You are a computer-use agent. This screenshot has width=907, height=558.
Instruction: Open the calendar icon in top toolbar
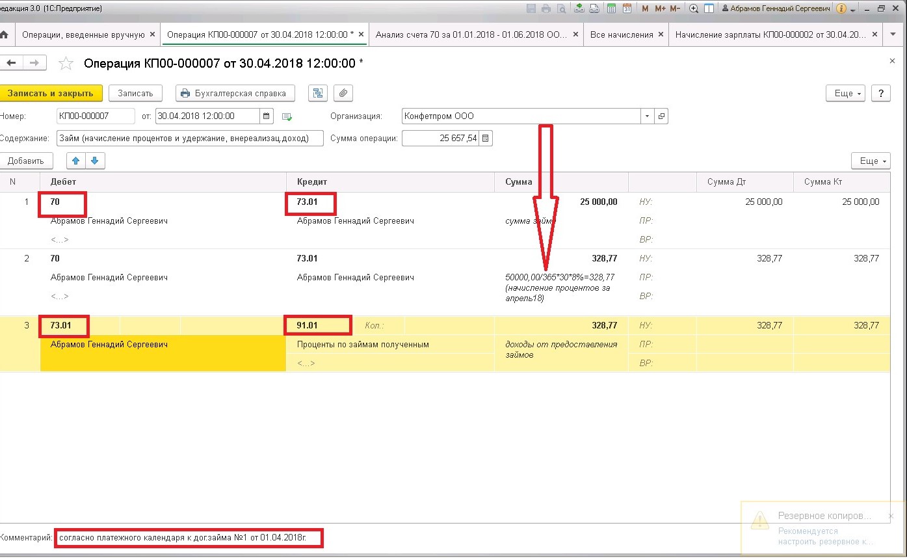click(x=626, y=8)
